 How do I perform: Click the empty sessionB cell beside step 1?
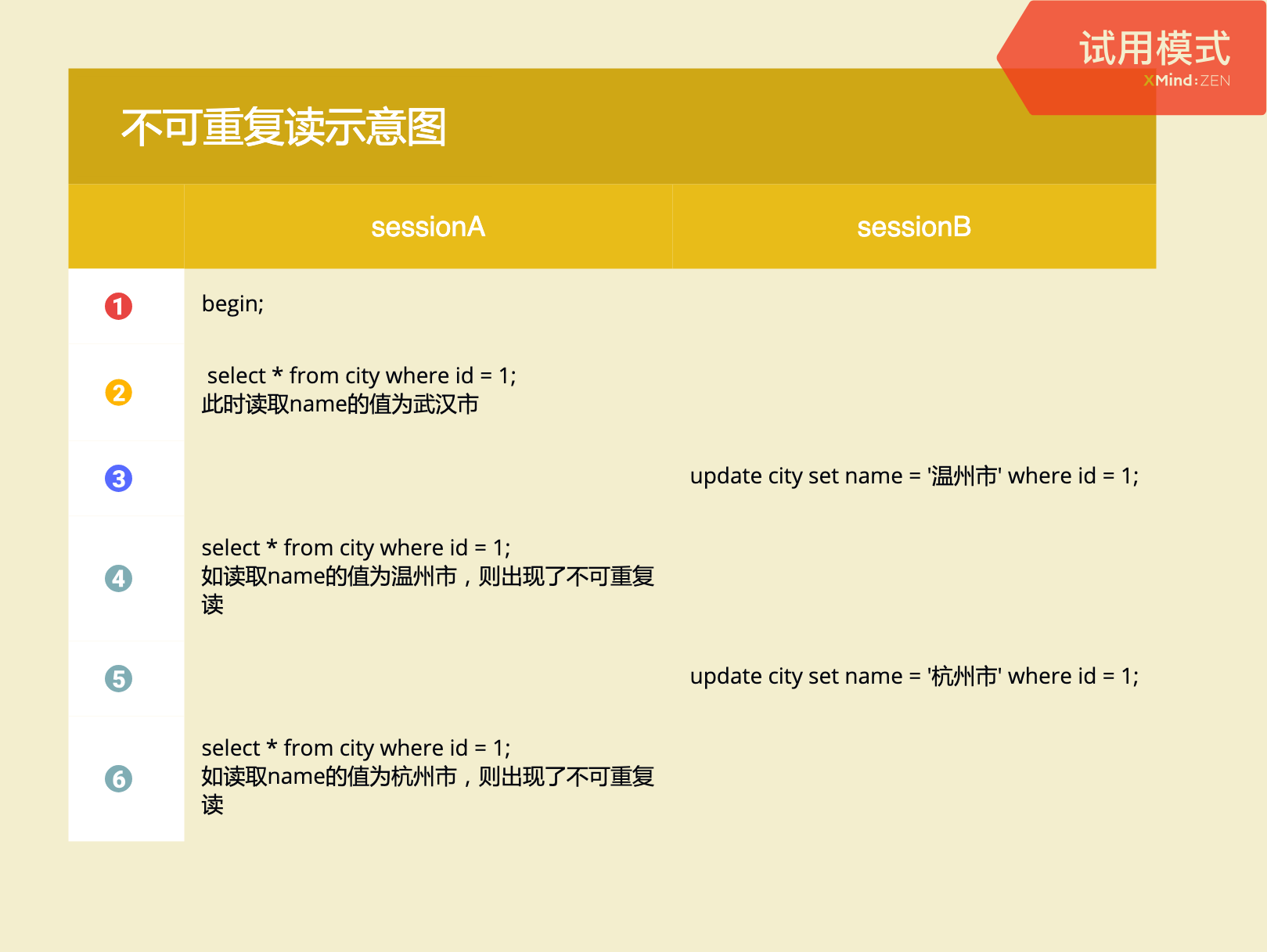click(x=914, y=305)
